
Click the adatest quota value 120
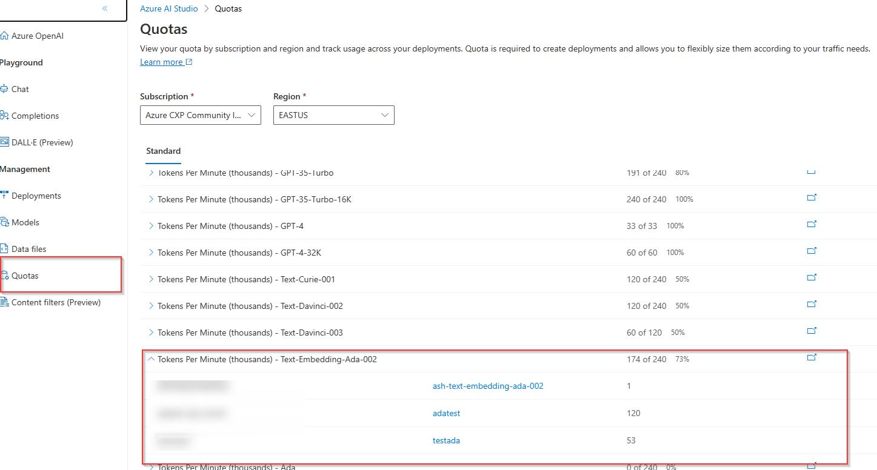click(x=634, y=413)
